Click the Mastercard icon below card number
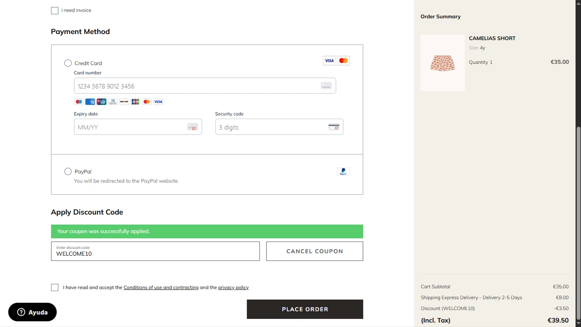The image size is (581, 327). (x=146, y=102)
